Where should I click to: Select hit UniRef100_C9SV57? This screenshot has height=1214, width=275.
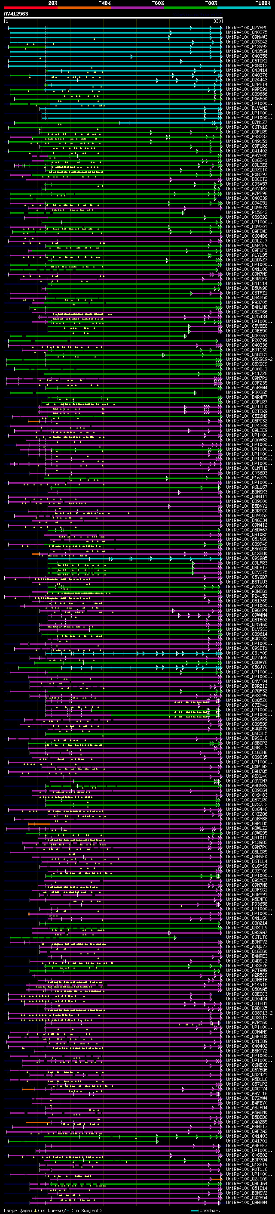coord(247,184)
